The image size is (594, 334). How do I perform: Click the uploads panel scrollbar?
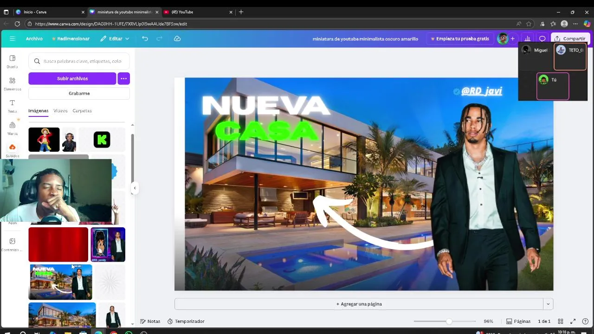[x=132, y=161]
